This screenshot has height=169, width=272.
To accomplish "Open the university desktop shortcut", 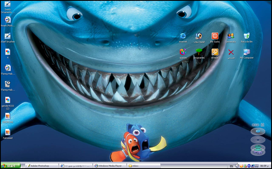I will (x=231, y=38).
